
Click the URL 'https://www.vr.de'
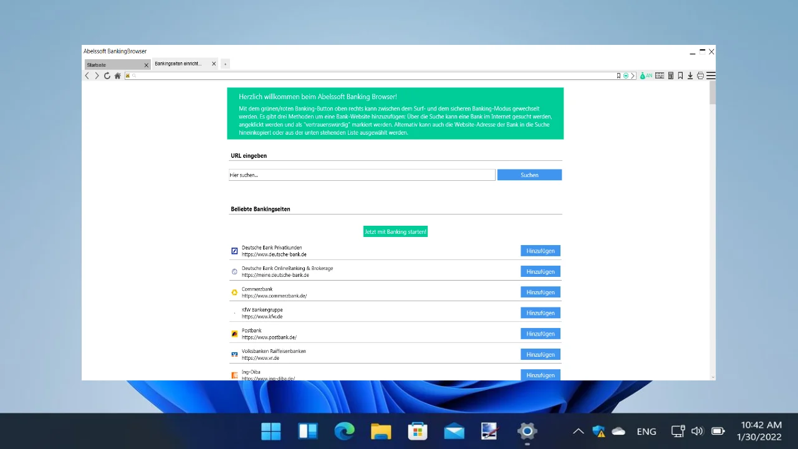[x=260, y=358]
